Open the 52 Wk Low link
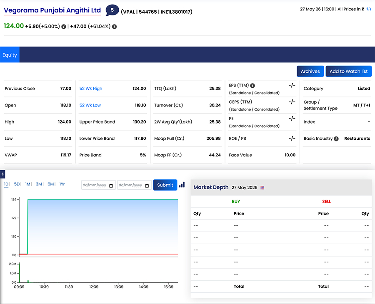This screenshot has width=375, height=304. 90,105
